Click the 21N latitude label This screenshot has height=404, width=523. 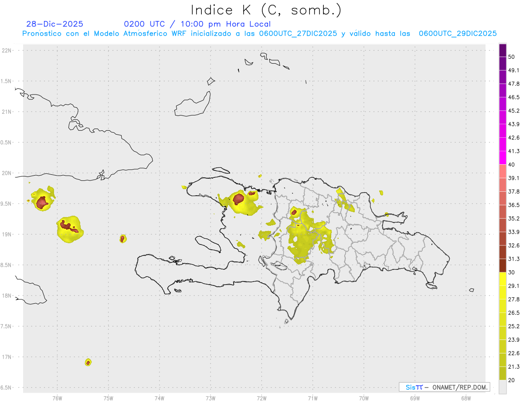(7, 112)
